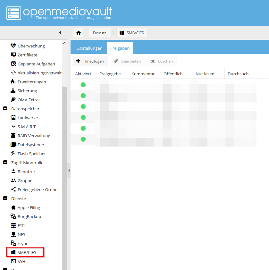Viewport: 269px width, 270px height.
Task: Open the BorgBackup service settings
Action: pos(30,216)
